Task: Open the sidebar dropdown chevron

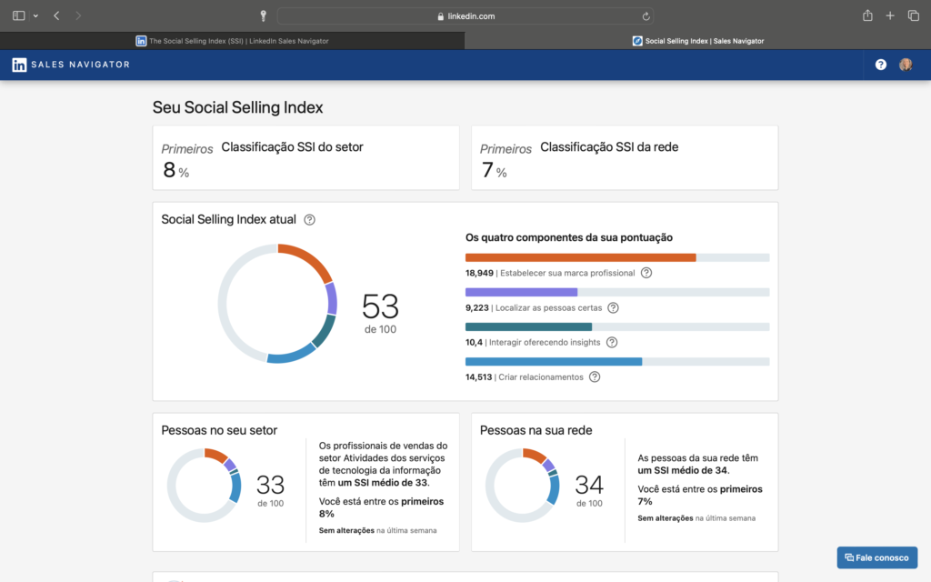Action: coord(35,16)
